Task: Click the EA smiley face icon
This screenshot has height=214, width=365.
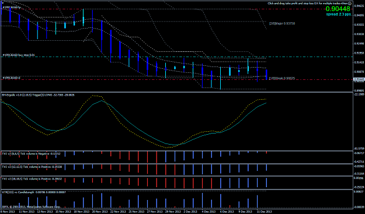Action: pyautogui.click(x=350, y=3)
